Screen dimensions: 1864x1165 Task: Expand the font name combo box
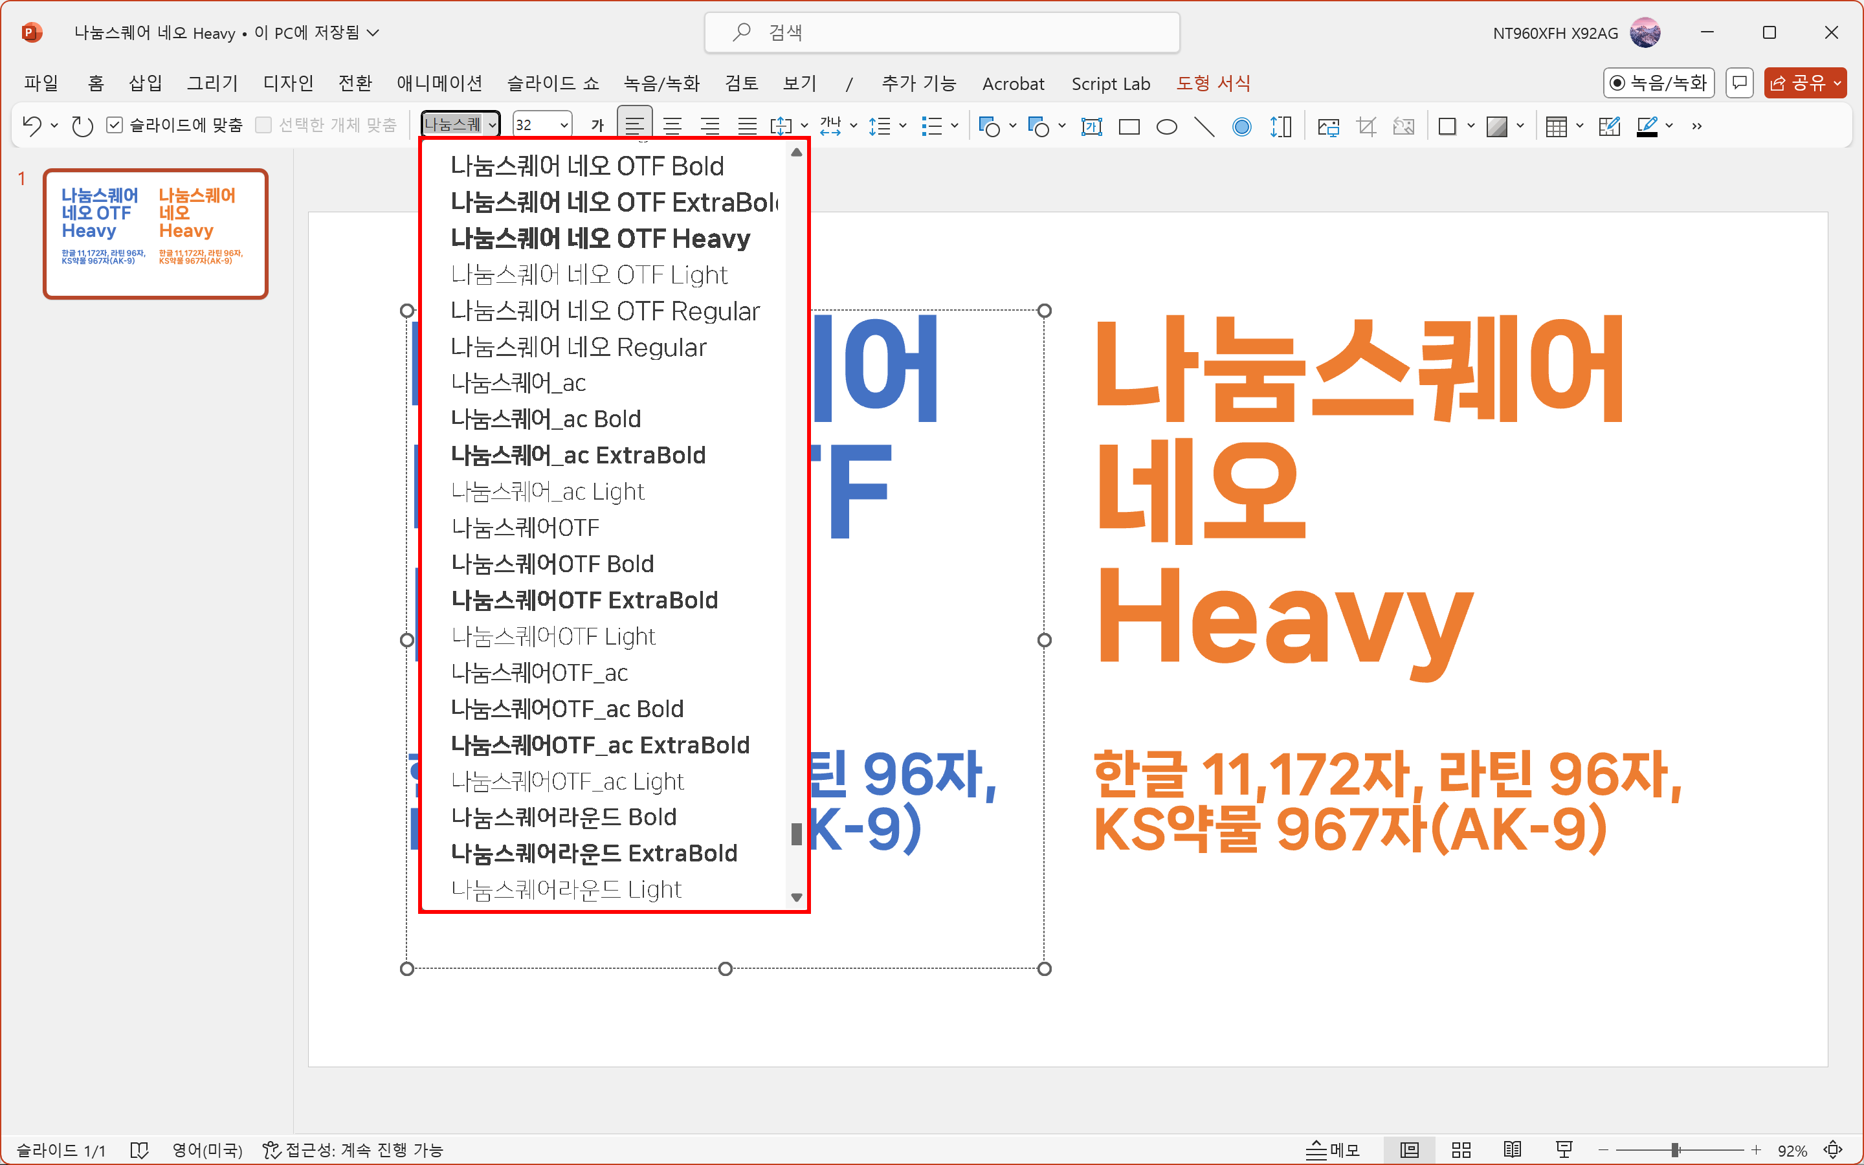pos(491,125)
